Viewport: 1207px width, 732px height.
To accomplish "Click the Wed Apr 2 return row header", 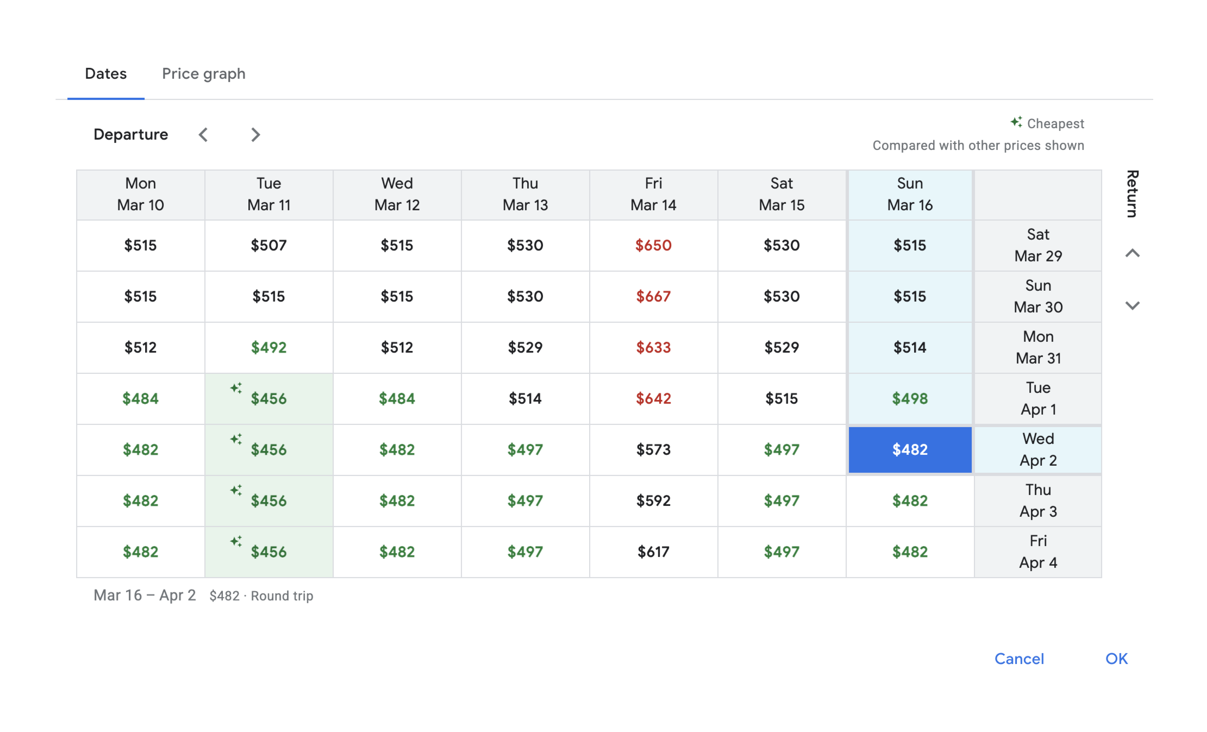I will click(1038, 450).
